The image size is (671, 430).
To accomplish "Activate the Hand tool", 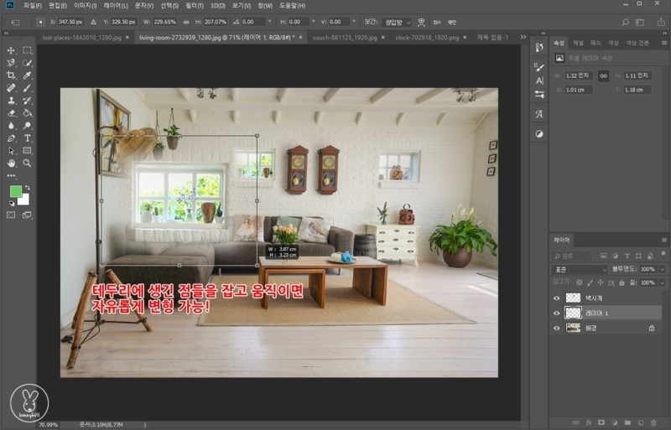I will (11, 163).
